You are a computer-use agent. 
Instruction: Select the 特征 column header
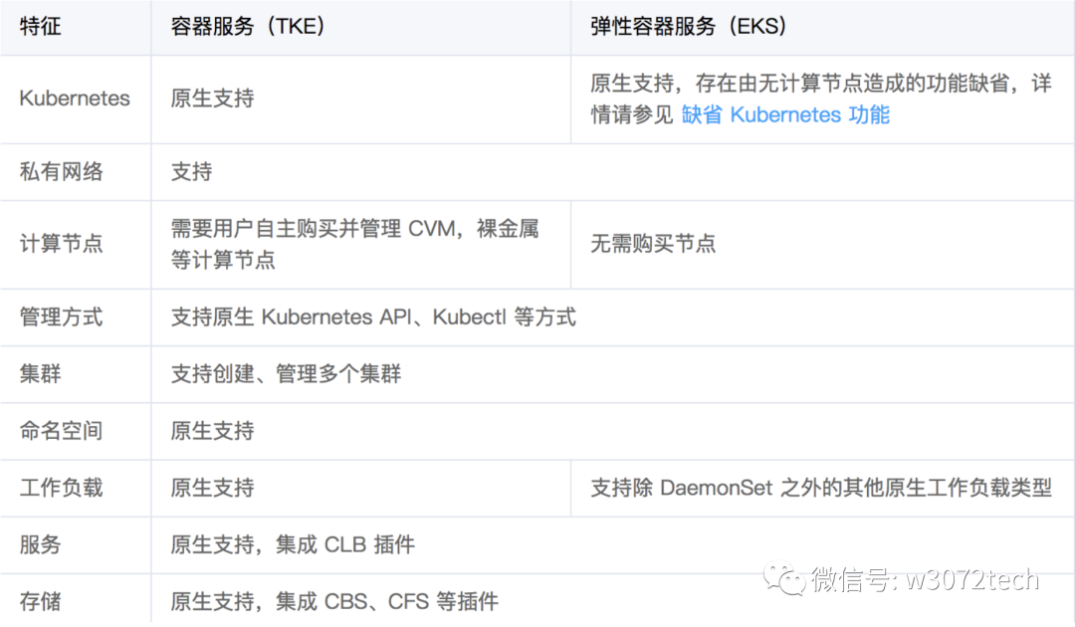pyautogui.click(x=41, y=26)
